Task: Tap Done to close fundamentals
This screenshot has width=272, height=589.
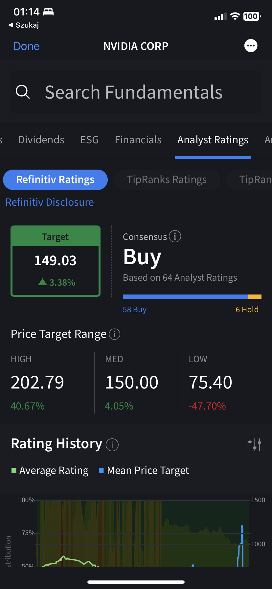Action: 27,46
